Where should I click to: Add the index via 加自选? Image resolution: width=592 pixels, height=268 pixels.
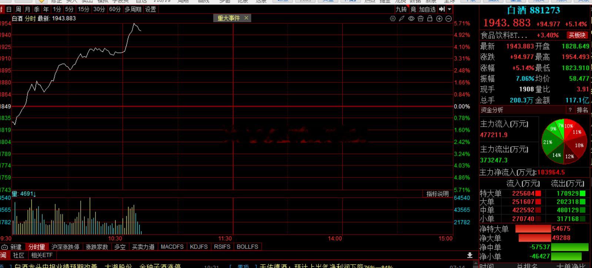pyautogui.click(x=427, y=9)
